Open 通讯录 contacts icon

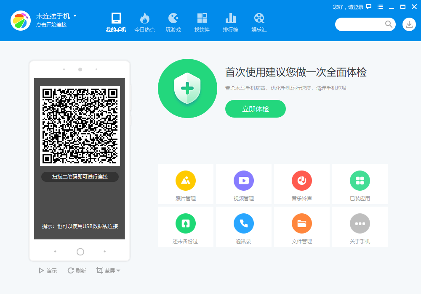[x=243, y=223]
